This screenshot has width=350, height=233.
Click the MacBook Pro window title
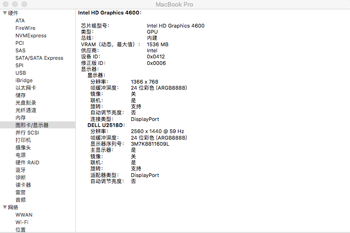174,5
